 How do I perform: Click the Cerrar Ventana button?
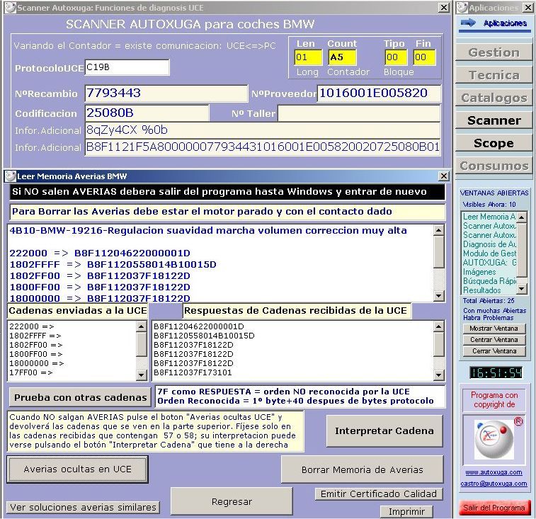click(494, 350)
